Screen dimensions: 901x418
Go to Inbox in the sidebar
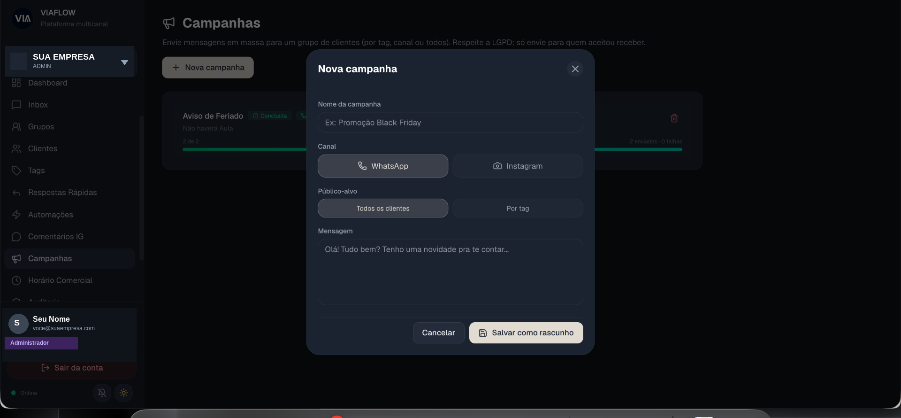pos(69,105)
